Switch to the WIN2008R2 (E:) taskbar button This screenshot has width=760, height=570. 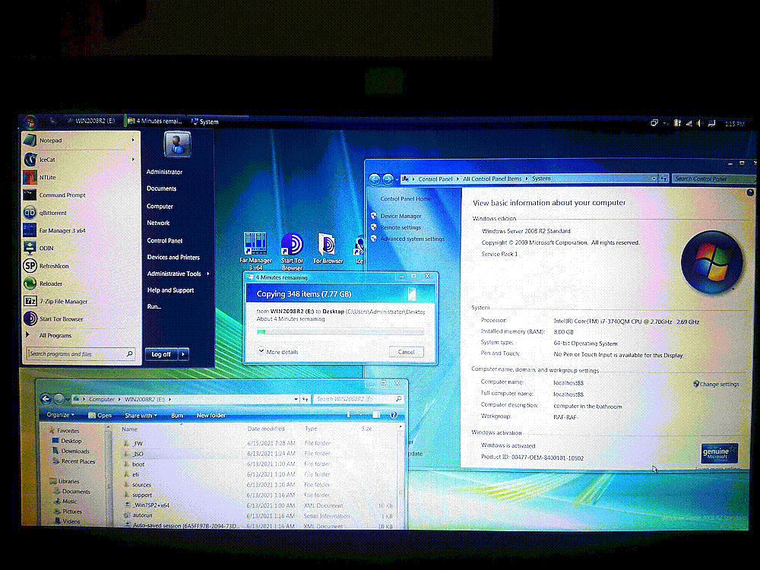point(93,121)
